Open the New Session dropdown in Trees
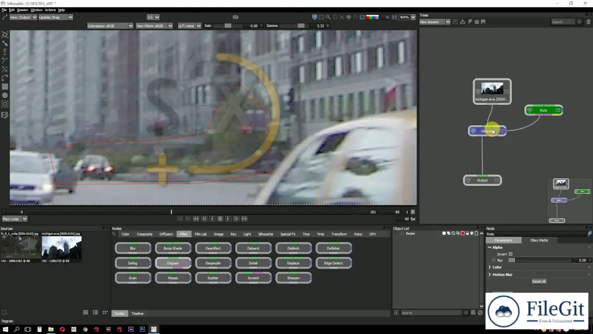The width and height of the screenshot is (593, 334). (435, 22)
